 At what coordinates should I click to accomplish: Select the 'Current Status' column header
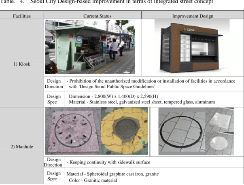pos(98,16)
